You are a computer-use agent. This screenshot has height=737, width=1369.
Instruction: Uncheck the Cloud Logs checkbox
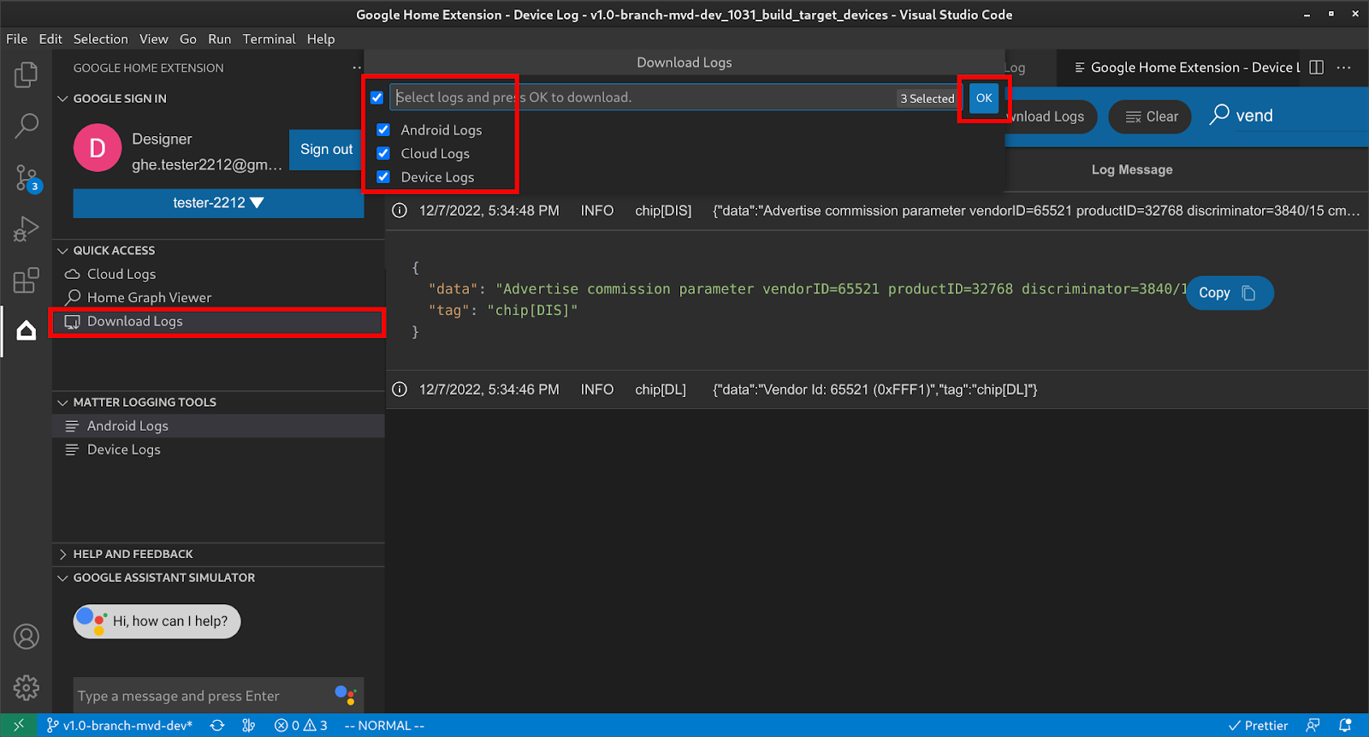tap(383, 154)
